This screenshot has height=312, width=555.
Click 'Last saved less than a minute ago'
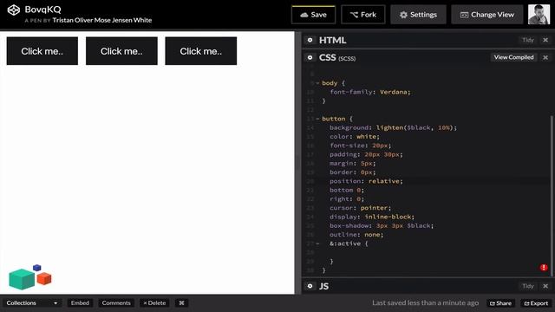pos(425,302)
